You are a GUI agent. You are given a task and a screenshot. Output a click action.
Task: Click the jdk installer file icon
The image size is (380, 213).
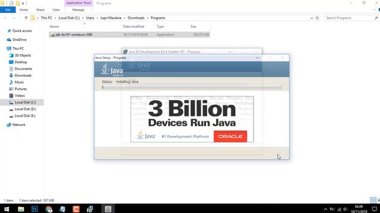[52, 35]
